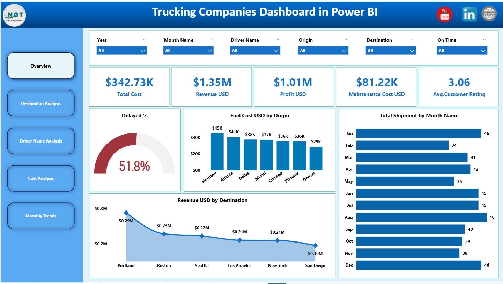Select the Houston bar in Fuel Cost chart

point(216,152)
